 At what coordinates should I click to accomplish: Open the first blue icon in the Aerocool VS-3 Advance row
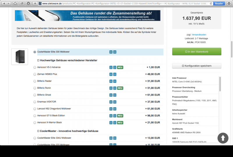click(111, 67)
